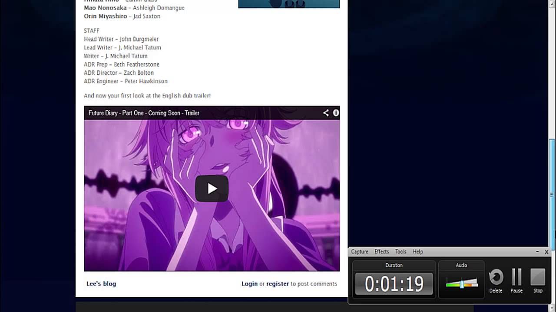Click 'ADR Director – Zach Bolton' text
Viewport: 556px width, 312px height.
point(119,73)
